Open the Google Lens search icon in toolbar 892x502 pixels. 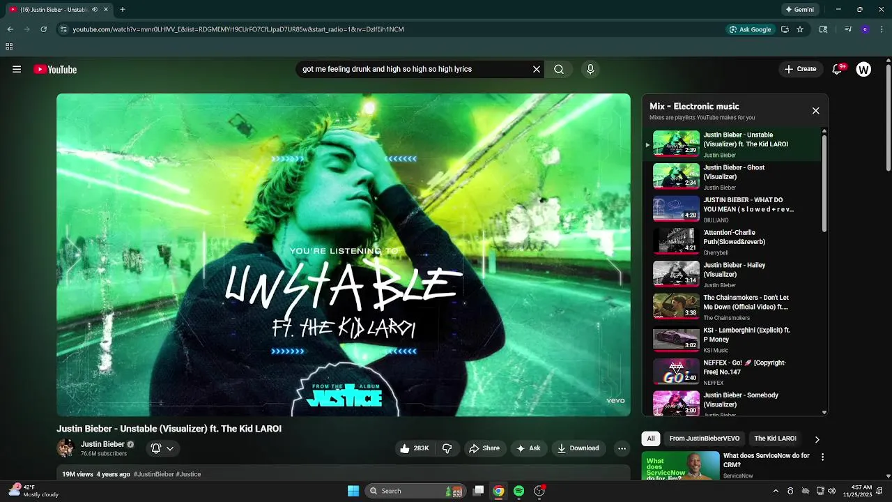(823, 29)
